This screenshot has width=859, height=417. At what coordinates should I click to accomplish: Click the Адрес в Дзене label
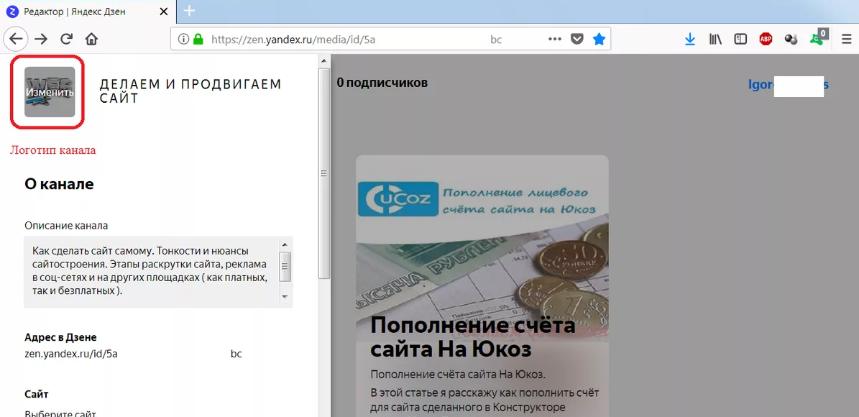[61, 337]
